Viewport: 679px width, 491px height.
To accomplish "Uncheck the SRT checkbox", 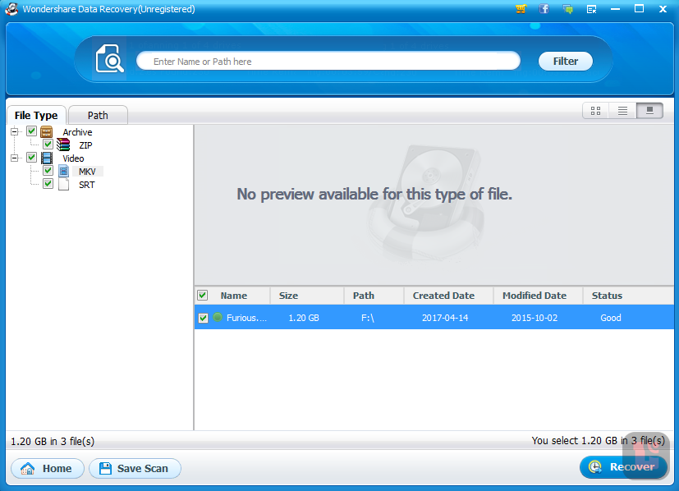I will click(48, 184).
